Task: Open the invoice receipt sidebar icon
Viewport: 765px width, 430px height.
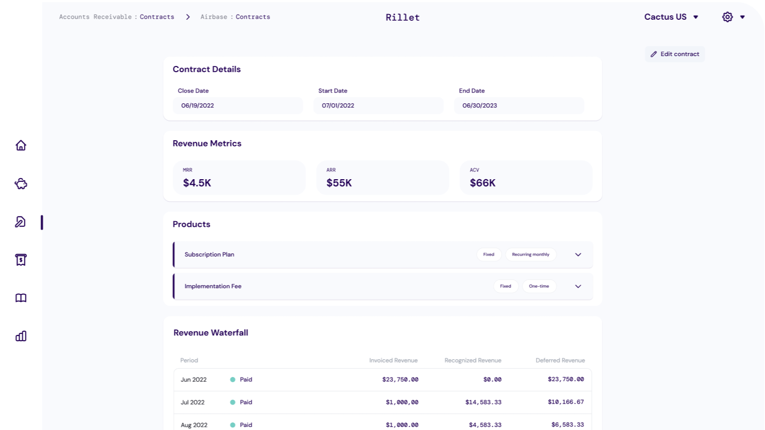Action: [x=21, y=260]
